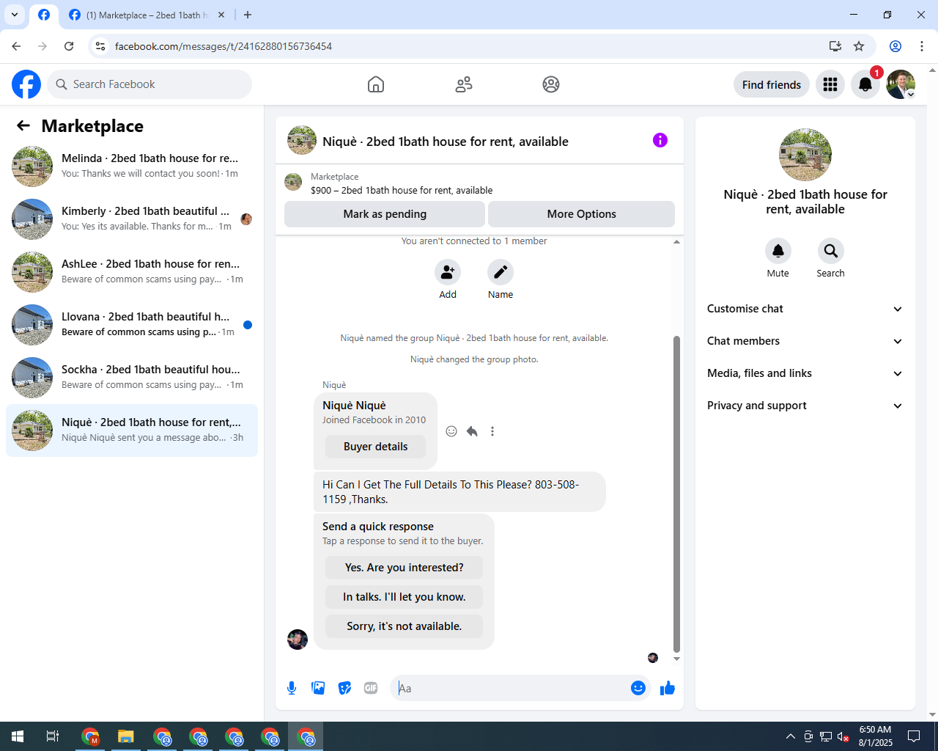The image size is (938, 751).
Task: Expand the Chat members section
Action: click(x=805, y=341)
